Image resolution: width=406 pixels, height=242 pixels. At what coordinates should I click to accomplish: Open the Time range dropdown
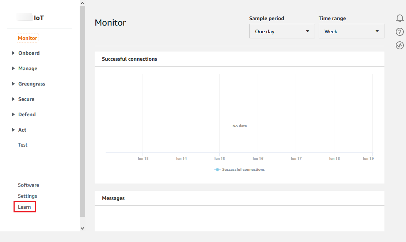[351, 31]
